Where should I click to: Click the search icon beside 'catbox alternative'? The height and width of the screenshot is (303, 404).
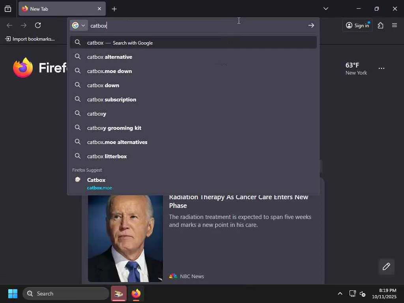point(78,56)
